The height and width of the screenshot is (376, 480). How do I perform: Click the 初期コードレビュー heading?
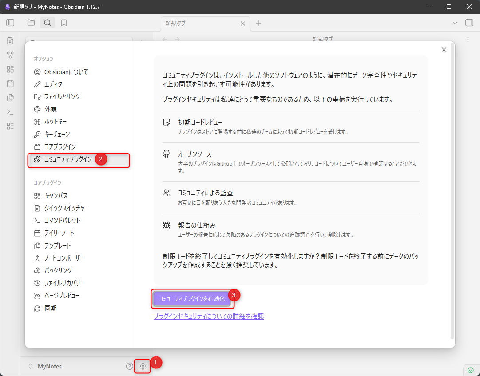(x=200, y=123)
